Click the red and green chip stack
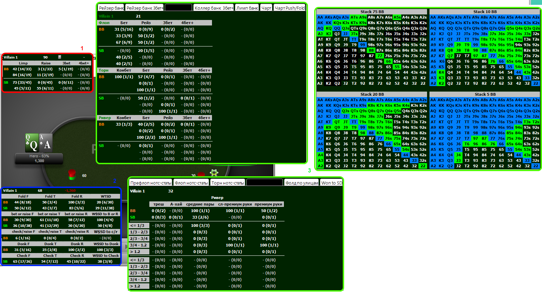Viewport: 542px width, 294px height. pos(72,174)
